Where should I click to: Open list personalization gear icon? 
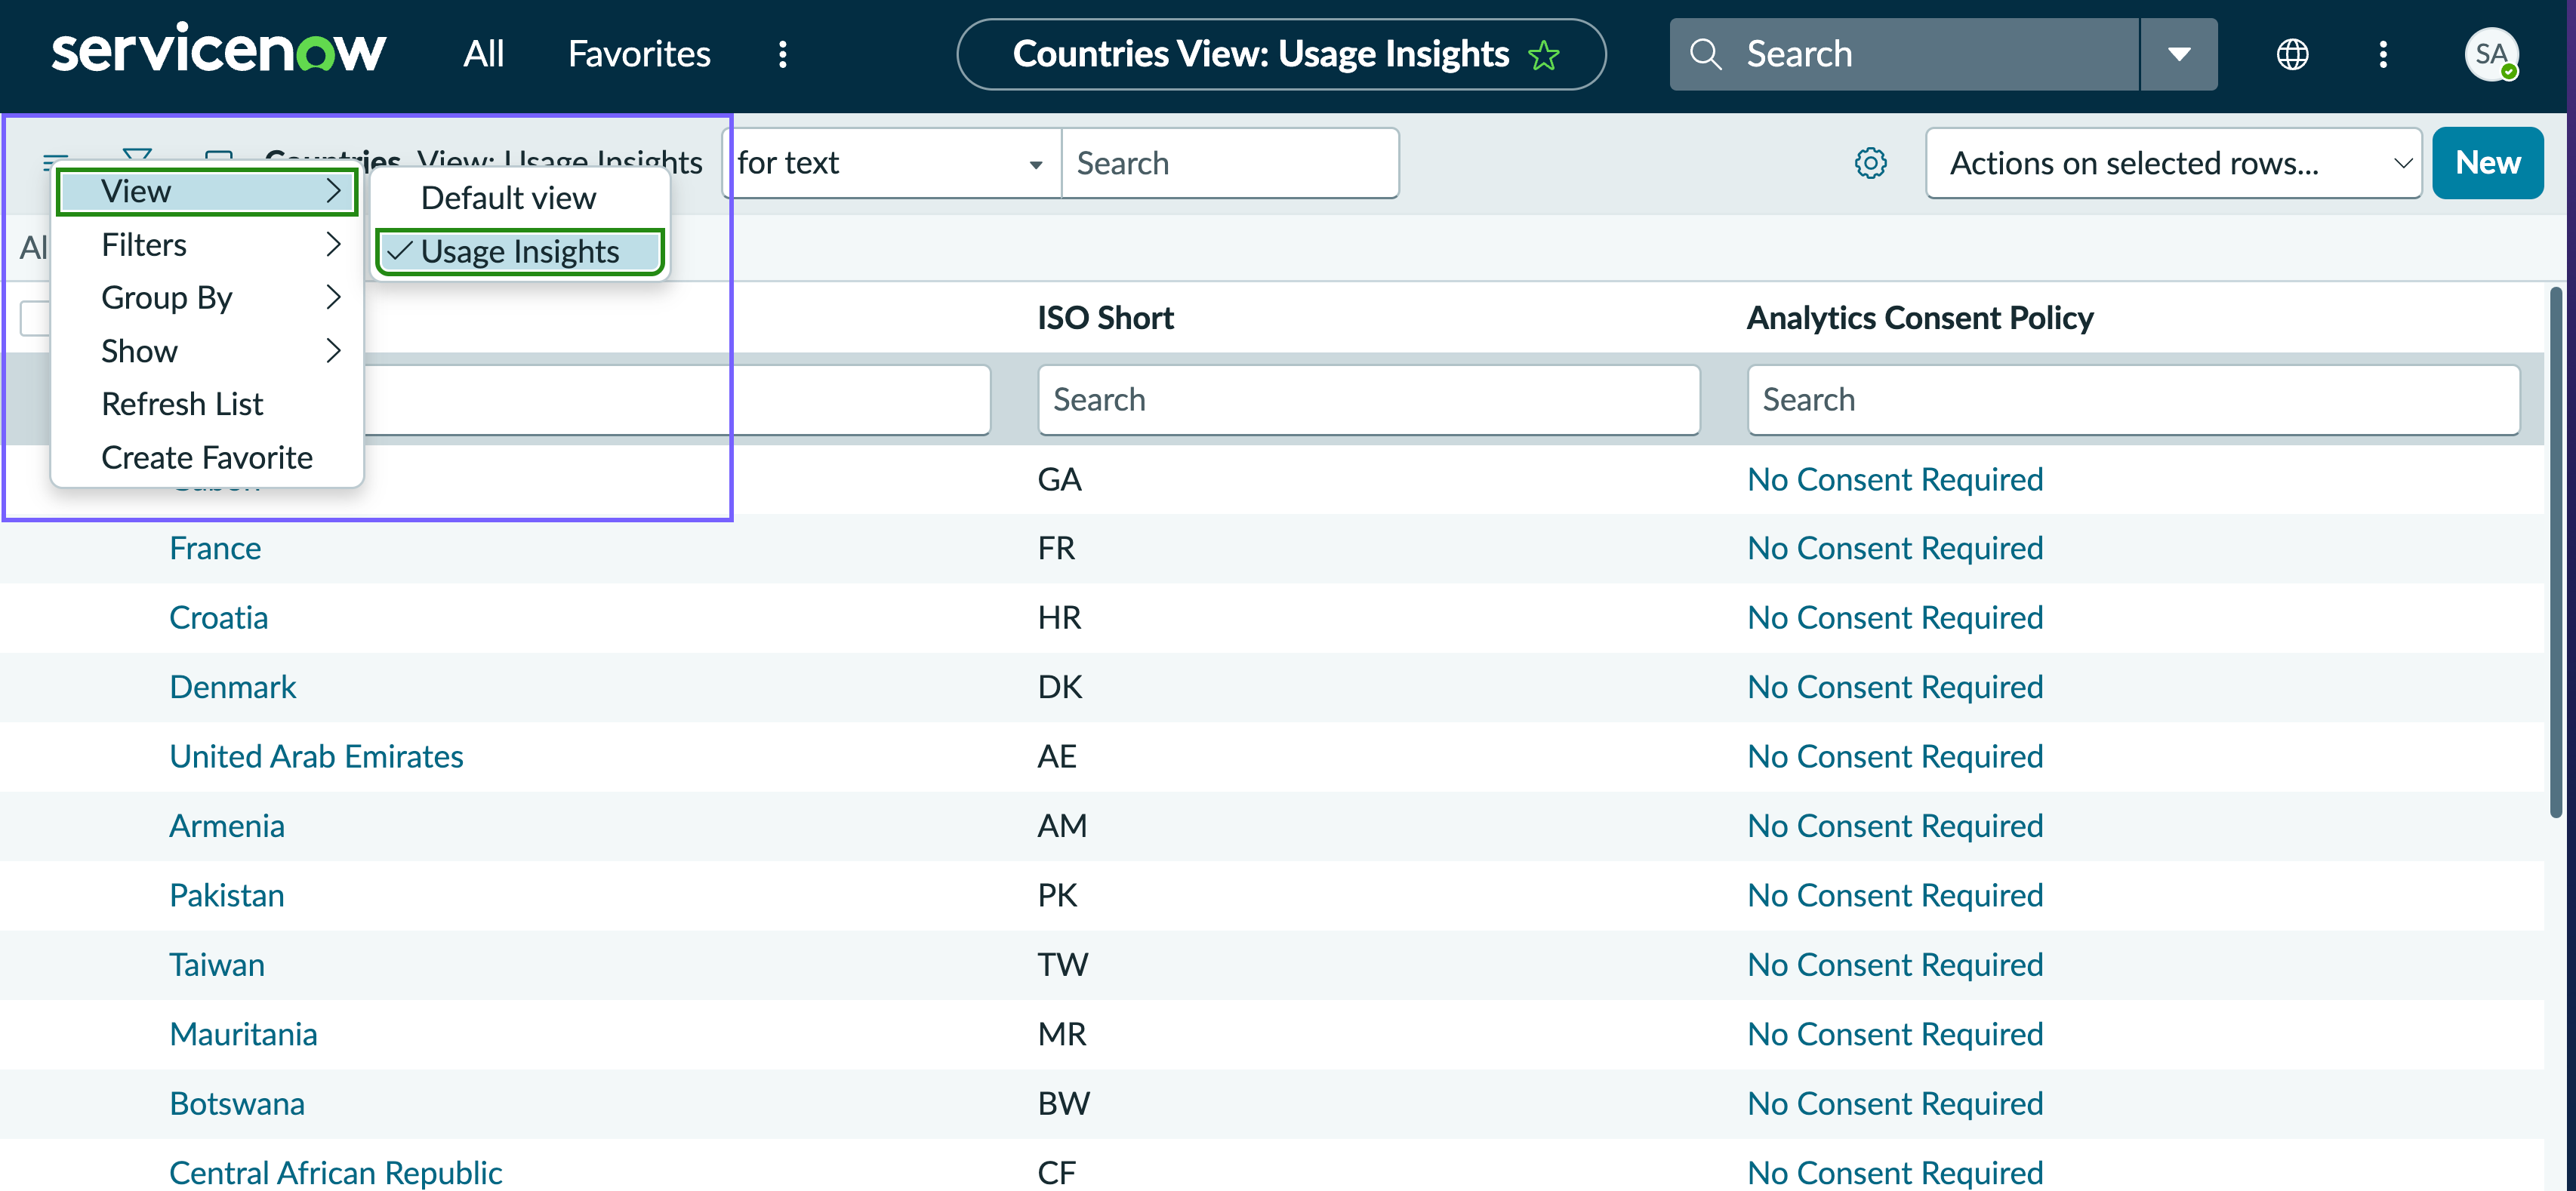pos(1870,163)
